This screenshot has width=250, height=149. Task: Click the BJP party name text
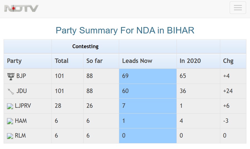pyautogui.click(x=21, y=76)
